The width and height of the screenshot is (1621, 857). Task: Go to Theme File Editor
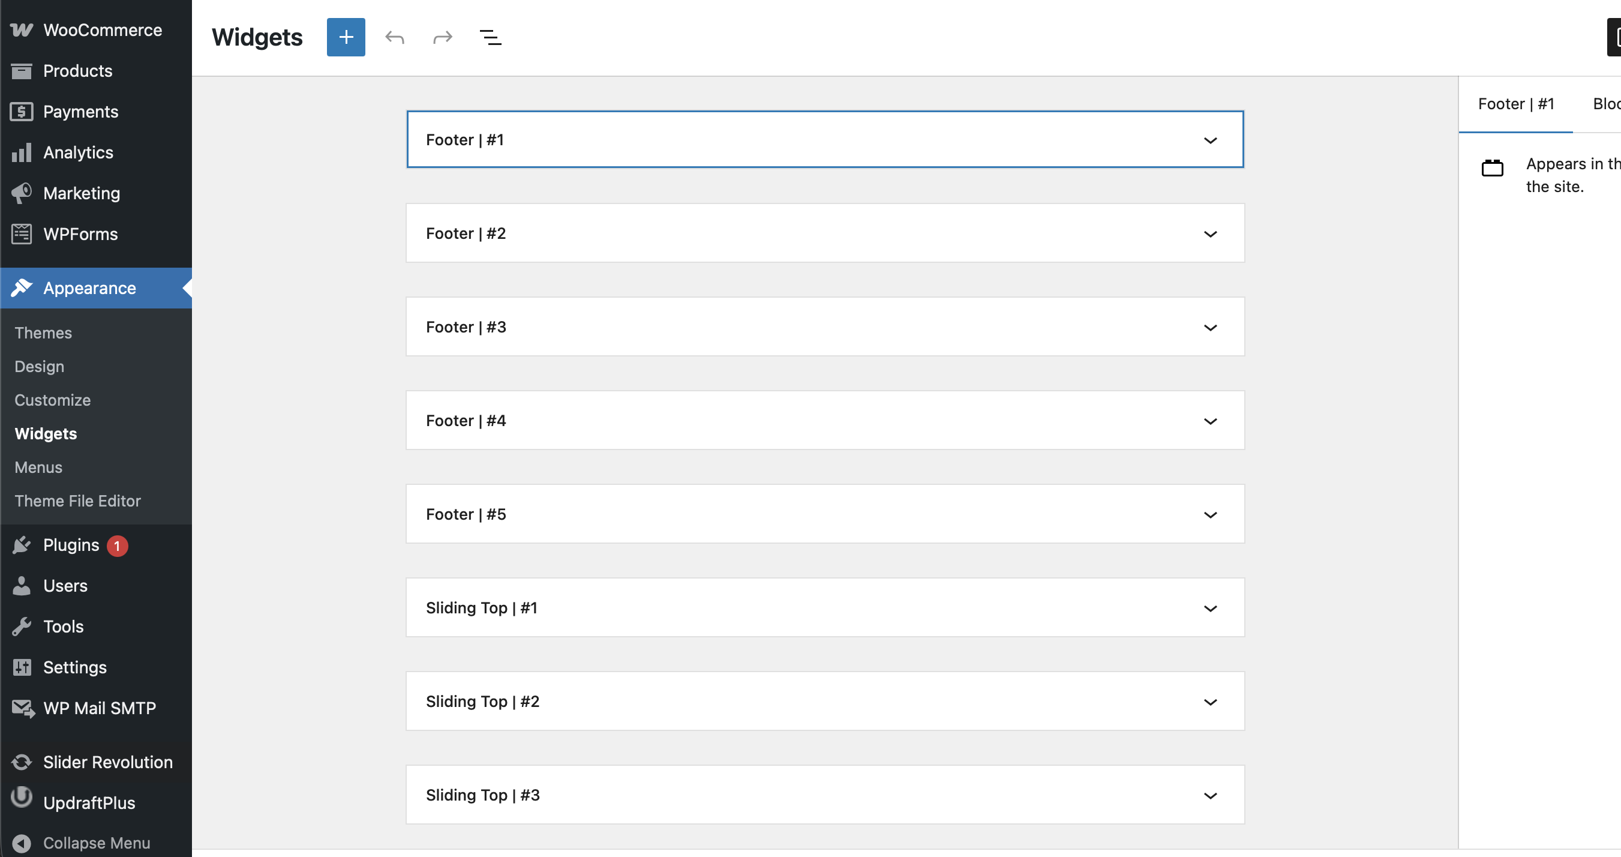[x=77, y=501]
